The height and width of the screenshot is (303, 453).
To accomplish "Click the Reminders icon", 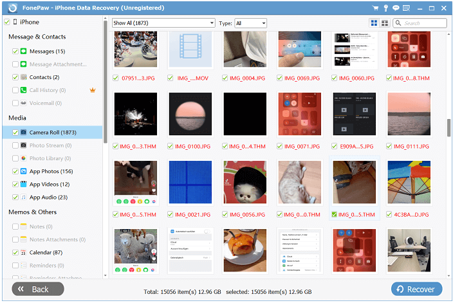I will point(24,266).
